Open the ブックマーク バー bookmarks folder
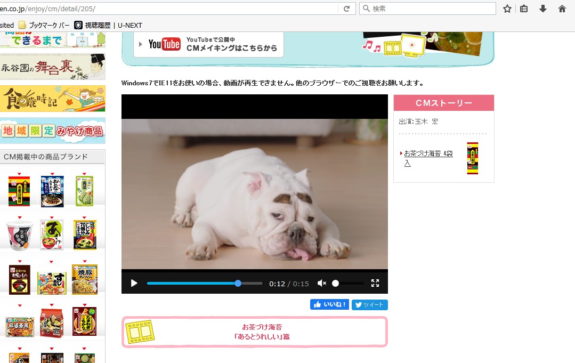Image resolution: width=575 pixels, height=363 pixels. (44, 25)
